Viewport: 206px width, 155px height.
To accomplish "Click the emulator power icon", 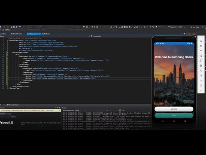I will tap(201, 41).
